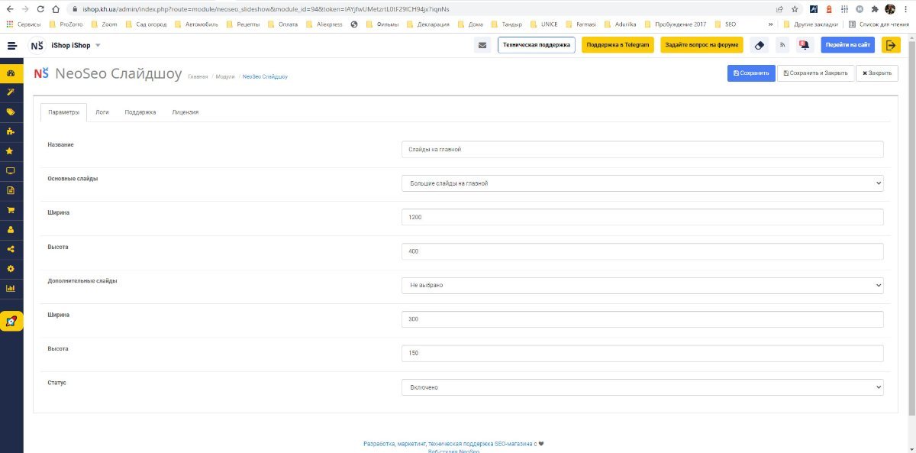Open the Сервисы apps shortcut
The width and height of the screenshot is (916, 453).
click(23, 24)
